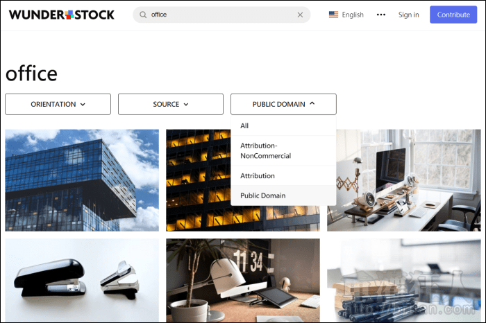Click the US flag language icon
The width and height of the screenshot is (486, 323).
334,15
